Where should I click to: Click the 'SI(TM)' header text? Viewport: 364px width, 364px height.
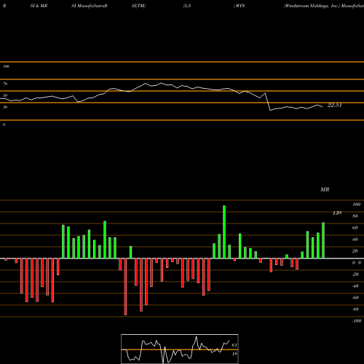tap(138, 6)
